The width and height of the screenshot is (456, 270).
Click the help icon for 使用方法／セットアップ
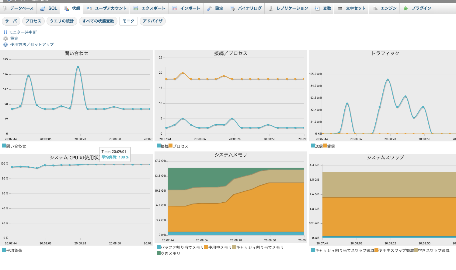pos(5,44)
